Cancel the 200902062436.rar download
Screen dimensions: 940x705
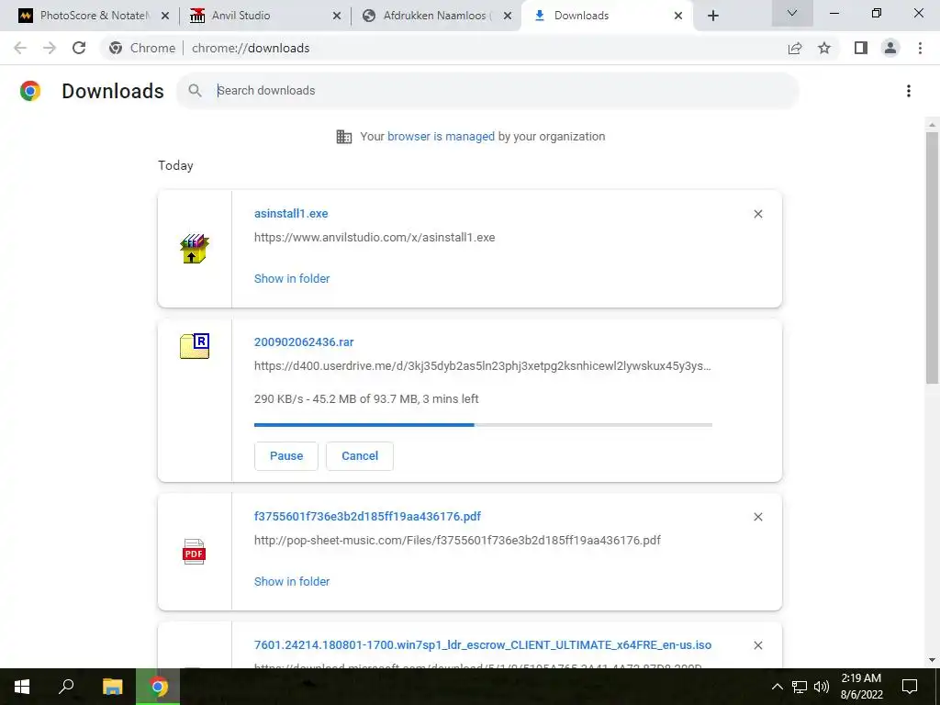(x=360, y=456)
